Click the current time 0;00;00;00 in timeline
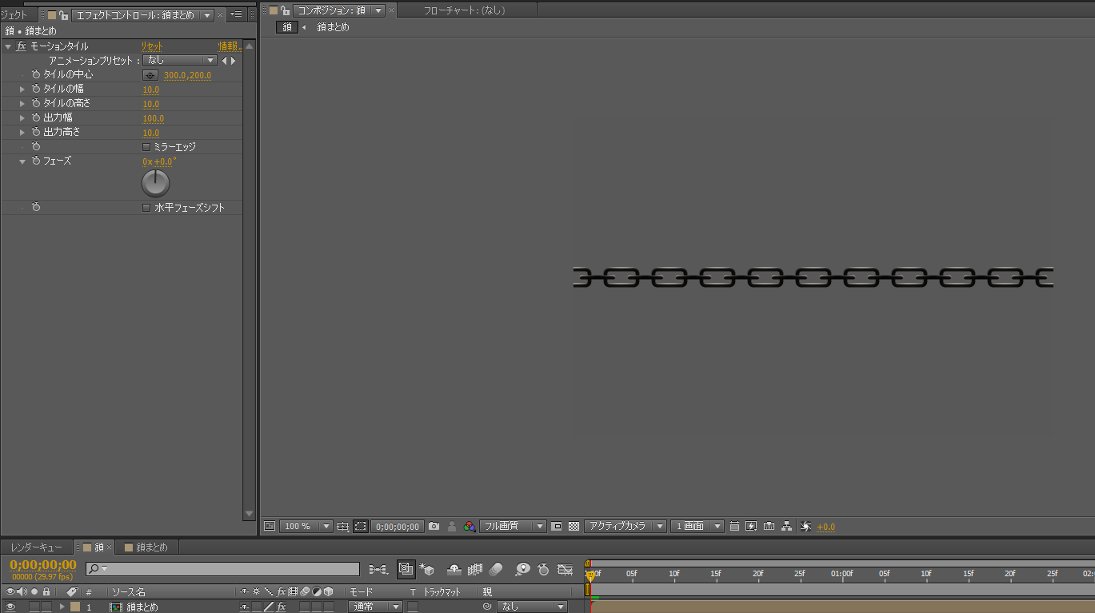 pyautogui.click(x=43, y=565)
